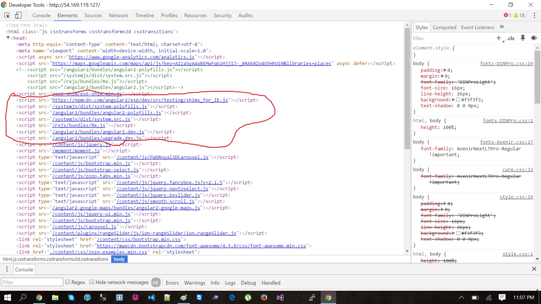The height and width of the screenshot is (304, 541).
Task: Expand more Styles pane tabs chevron
Action: click(x=502, y=27)
